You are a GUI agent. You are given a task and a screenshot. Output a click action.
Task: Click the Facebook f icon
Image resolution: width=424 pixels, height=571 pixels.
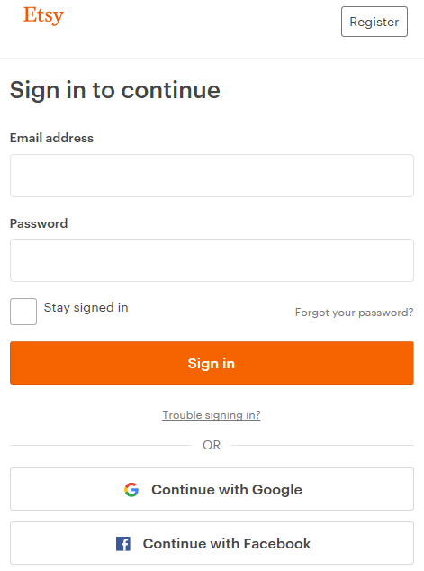123,544
